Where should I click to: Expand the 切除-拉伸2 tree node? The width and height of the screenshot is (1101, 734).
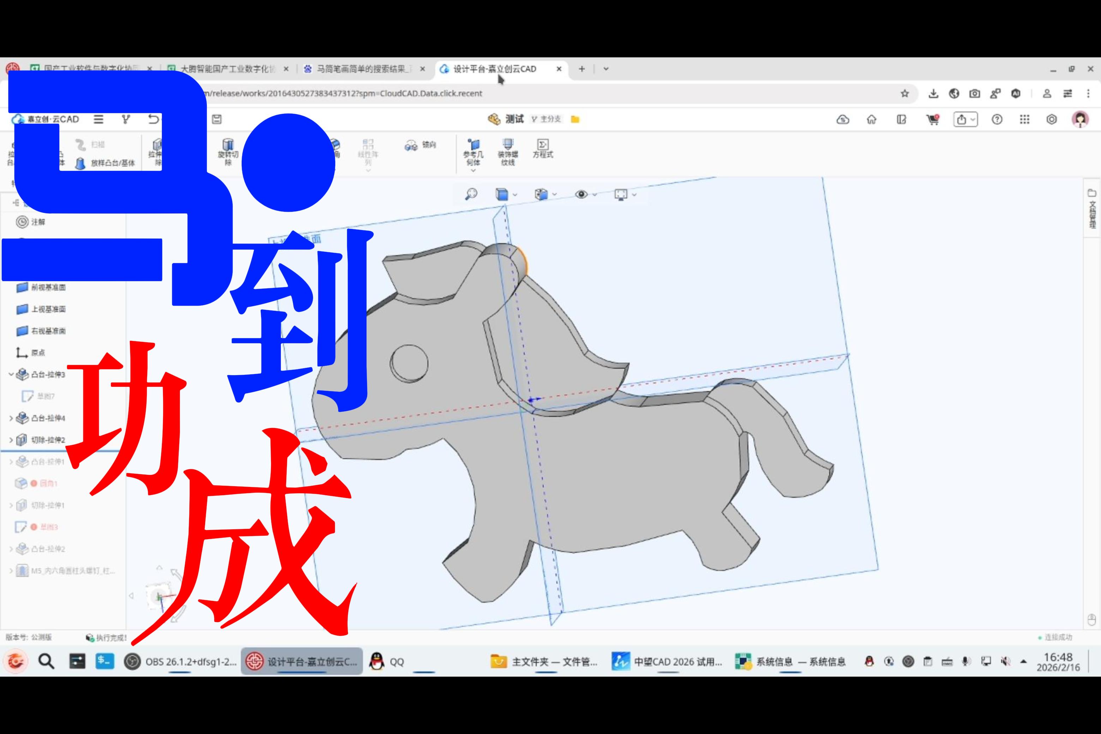tap(11, 440)
